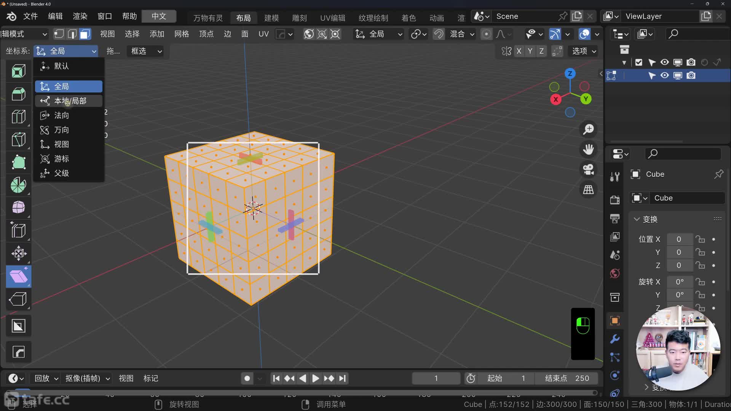
Task: Toggle viewport visibility eye for Cube
Action: (665, 75)
